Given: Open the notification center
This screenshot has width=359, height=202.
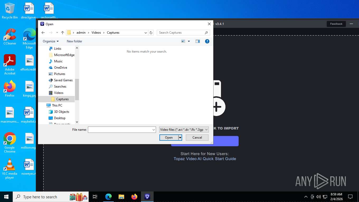Looking at the screenshot, I should 350,197.
